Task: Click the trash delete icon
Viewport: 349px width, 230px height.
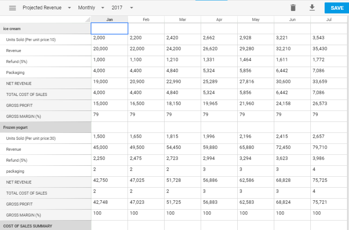Action: click(x=293, y=8)
